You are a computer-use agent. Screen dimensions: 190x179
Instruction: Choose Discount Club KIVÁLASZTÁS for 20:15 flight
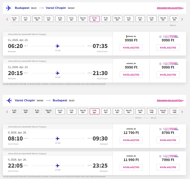tap(168, 75)
